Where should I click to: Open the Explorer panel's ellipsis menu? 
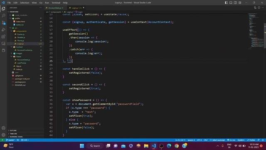click(40, 7)
